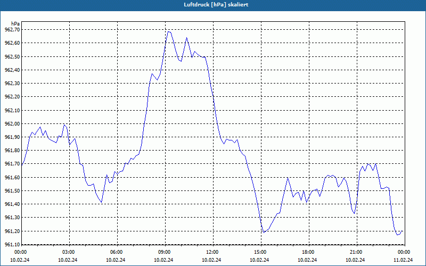Click the 00:00 time label above 11.02.24

point(405,252)
